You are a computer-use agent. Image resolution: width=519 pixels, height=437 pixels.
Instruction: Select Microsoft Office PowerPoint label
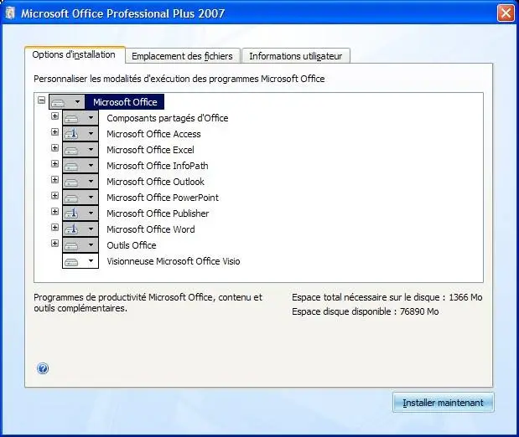pos(163,198)
